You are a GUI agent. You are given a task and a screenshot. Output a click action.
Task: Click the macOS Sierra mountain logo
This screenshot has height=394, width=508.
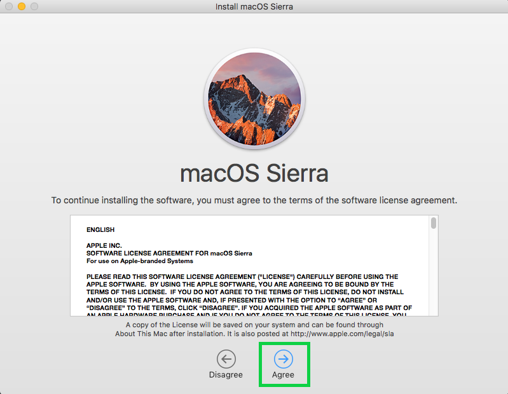[254, 98]
